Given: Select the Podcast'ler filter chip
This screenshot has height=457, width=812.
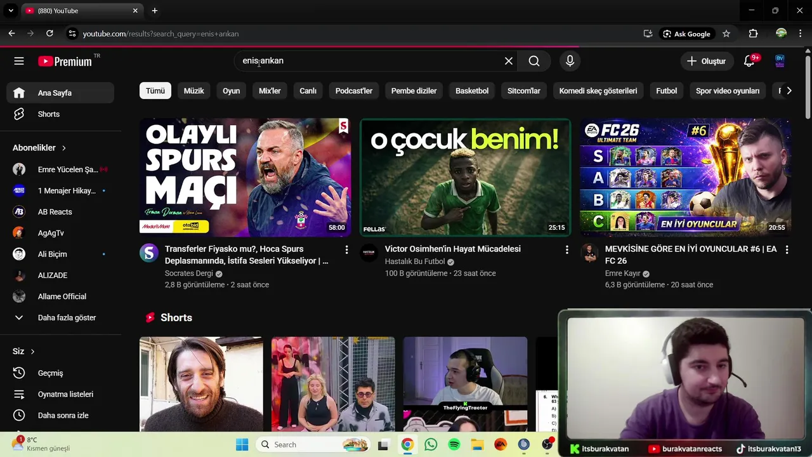Looking at the screenshot, I should [354, 91].
